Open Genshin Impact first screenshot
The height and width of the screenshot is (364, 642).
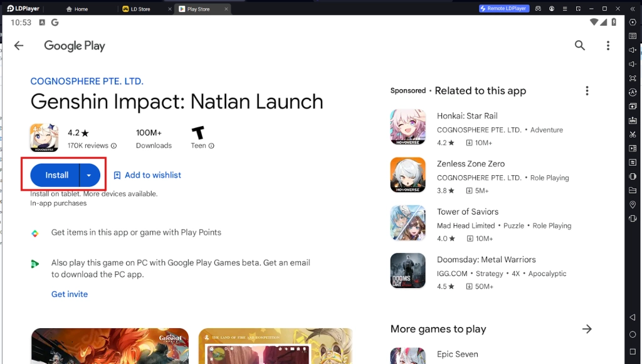point(110,346)
